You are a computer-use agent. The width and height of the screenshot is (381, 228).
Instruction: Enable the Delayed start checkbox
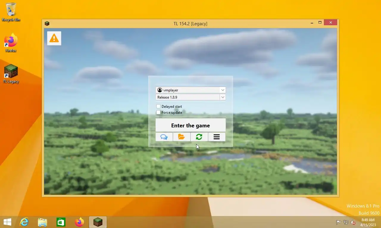coord(158,106)
